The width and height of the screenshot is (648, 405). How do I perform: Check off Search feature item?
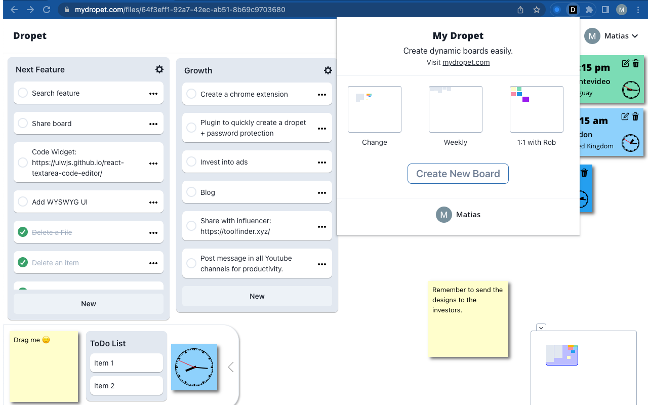(x=23, y=93)
